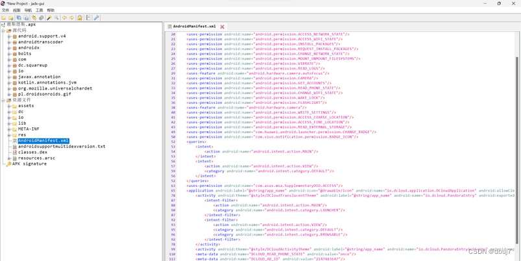Screen dimensions: 521x261
Task: Click the Forward arrow in the toolbar
Action: click(x=71, y=18)
